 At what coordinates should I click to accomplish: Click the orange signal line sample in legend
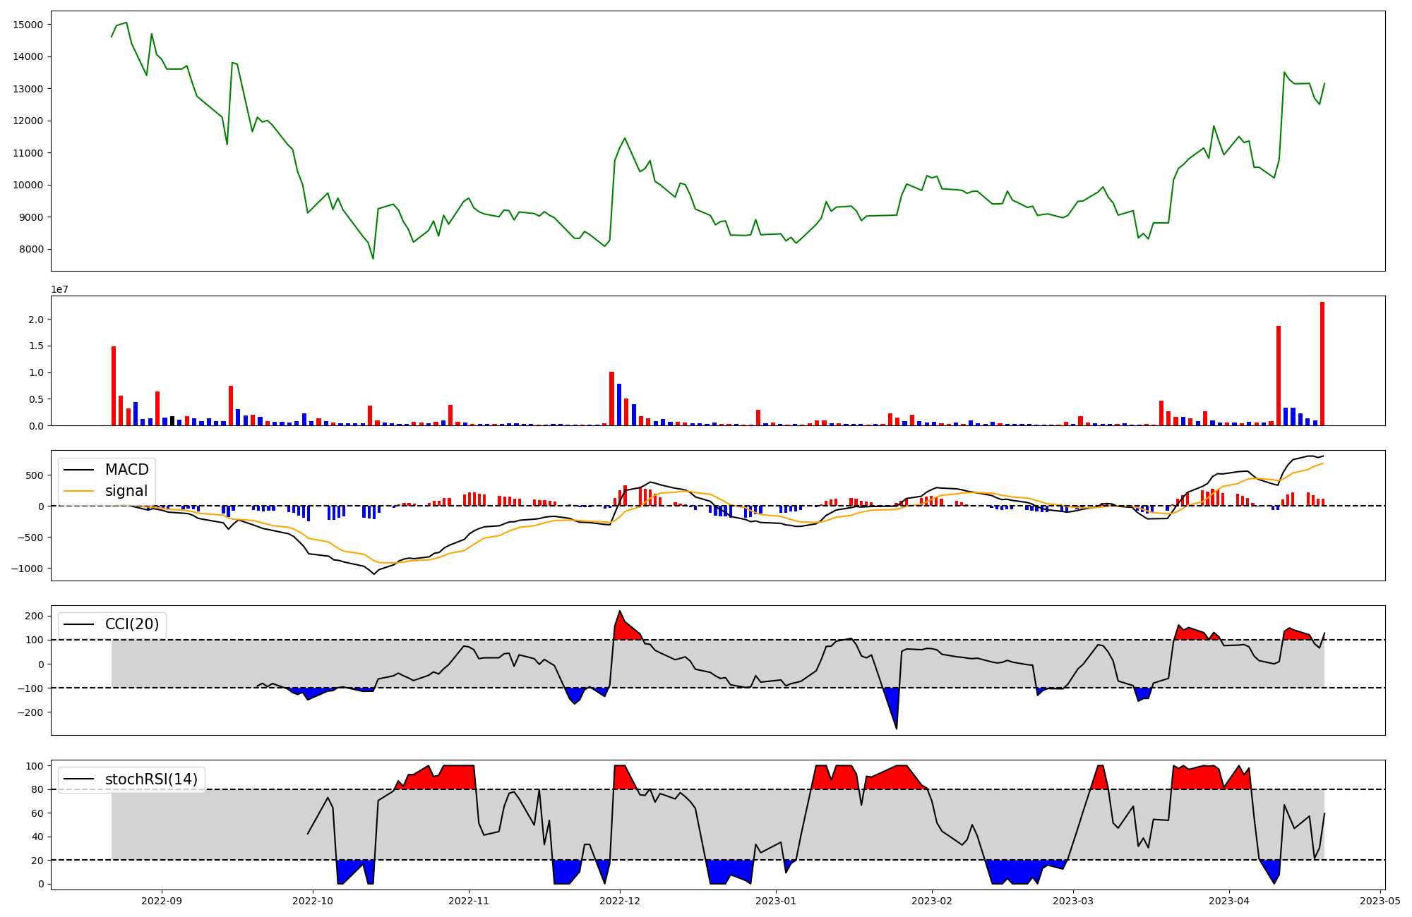coord(79,491)
